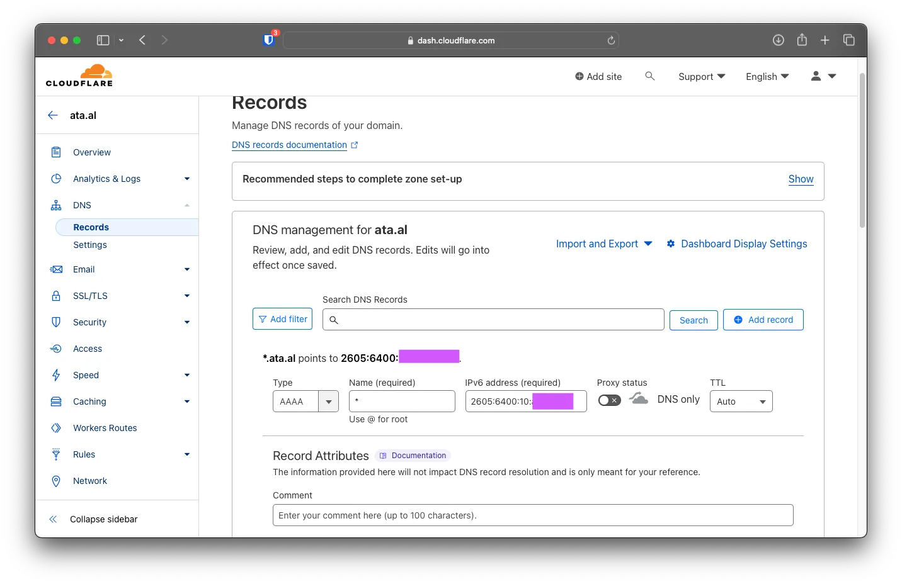The image size is (902, 584).
Task: Open the TTL Auto dropdown
Action: click(741, 401)
